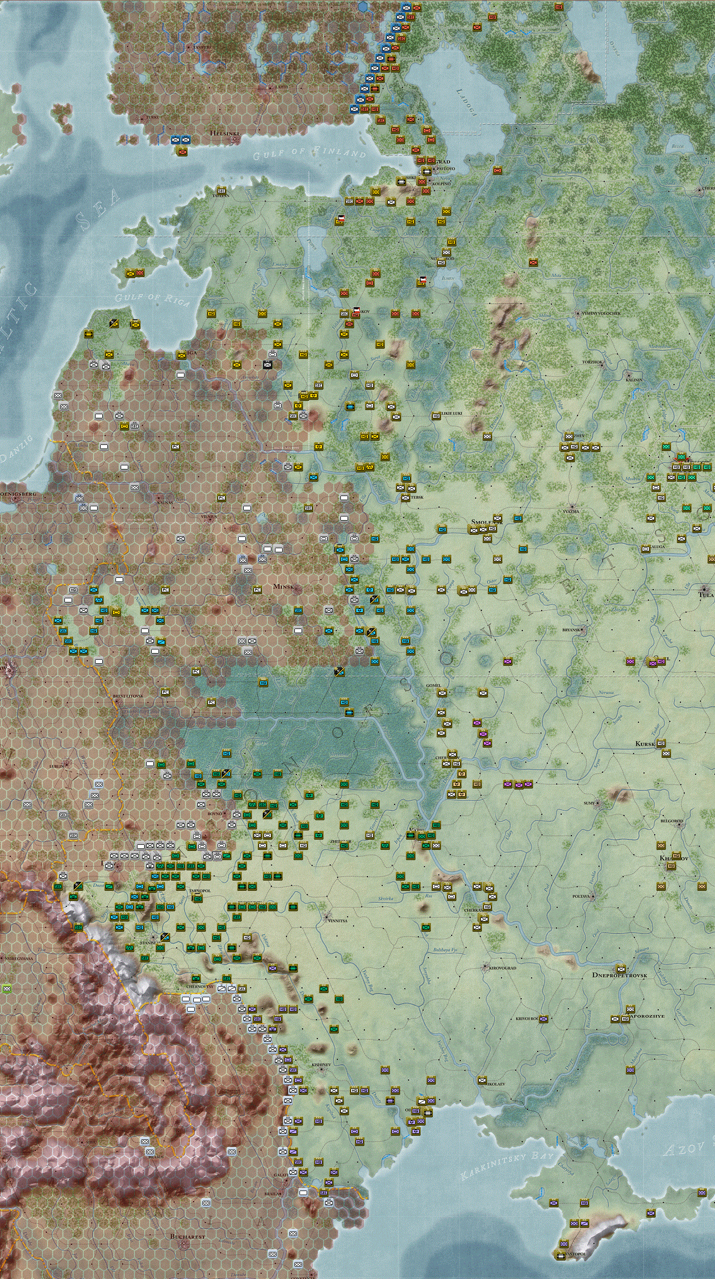Viewport: 715px width, 1279px height.
Task: Click the Tula city label
Action: tap(706, 595)
